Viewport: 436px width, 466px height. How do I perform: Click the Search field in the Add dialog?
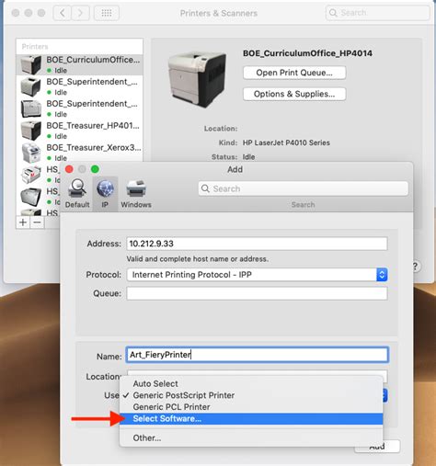tap(304, 188)
